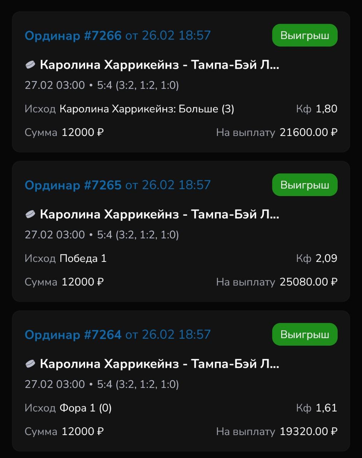Select the match title in bet #7266
Screen dimensions: 362x458
pos(159,65)
